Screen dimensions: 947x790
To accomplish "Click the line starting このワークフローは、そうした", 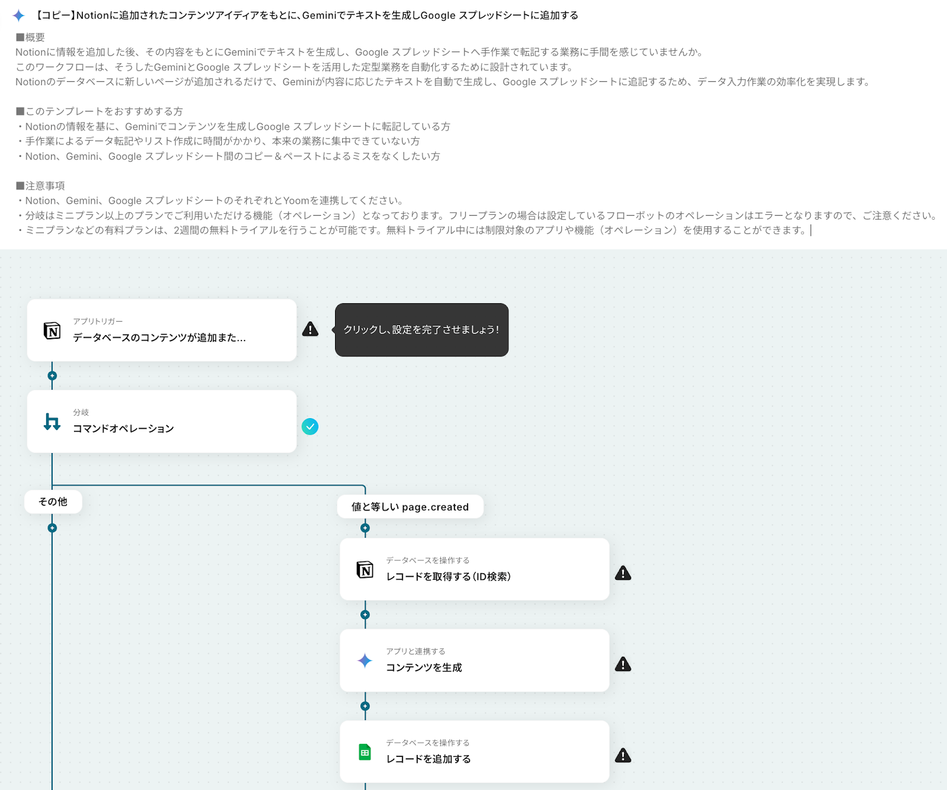I will pos(295,67).
